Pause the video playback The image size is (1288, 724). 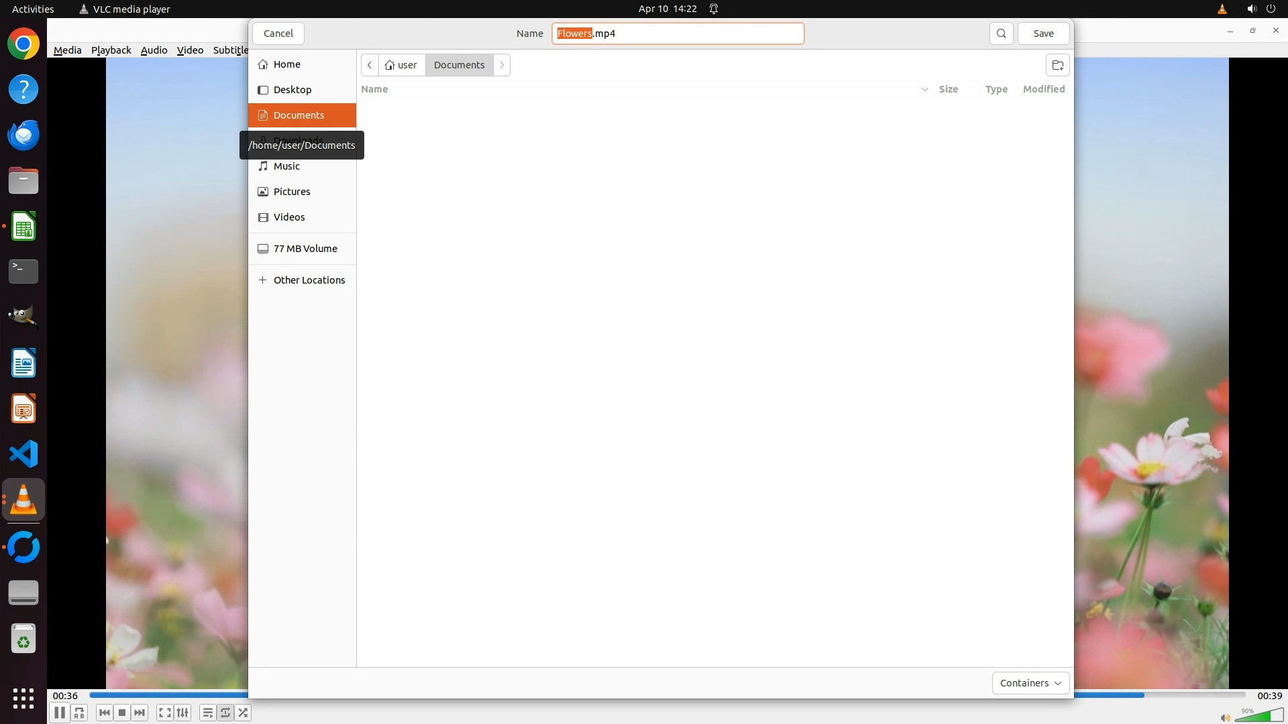pos(59,713)
